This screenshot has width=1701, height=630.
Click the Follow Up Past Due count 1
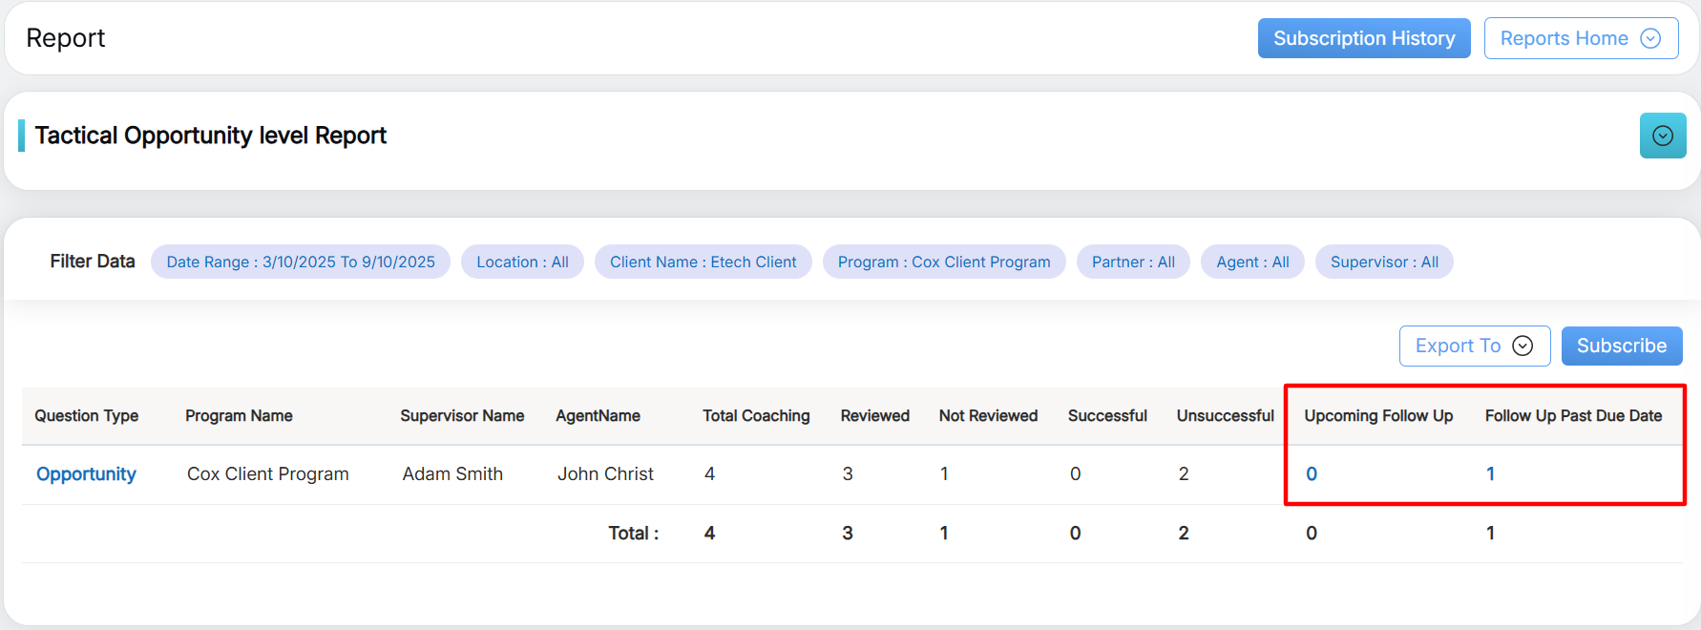(x=1490, y=473)
